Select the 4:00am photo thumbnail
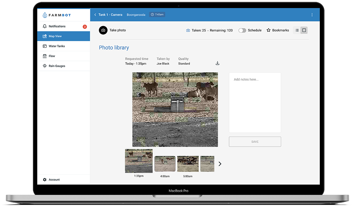This screenshot has height=208, width=355. 165,164
